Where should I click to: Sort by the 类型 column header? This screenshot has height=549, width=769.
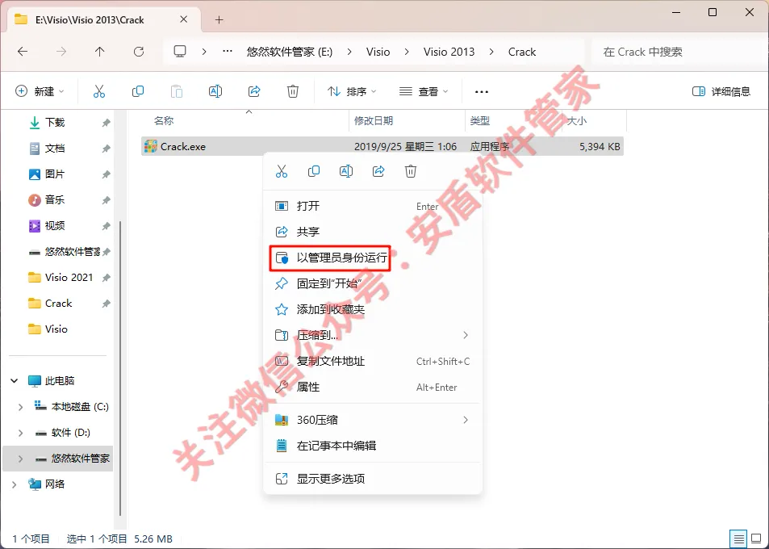pyautogui.click(x=479, y=120)
